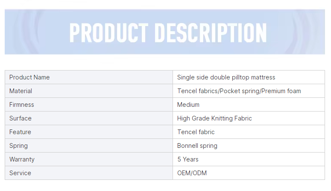The image size is (331, 191).
Task: Click Tencel fabrics/Pocket spring/Premium foam value
Action: coord(239,91)
